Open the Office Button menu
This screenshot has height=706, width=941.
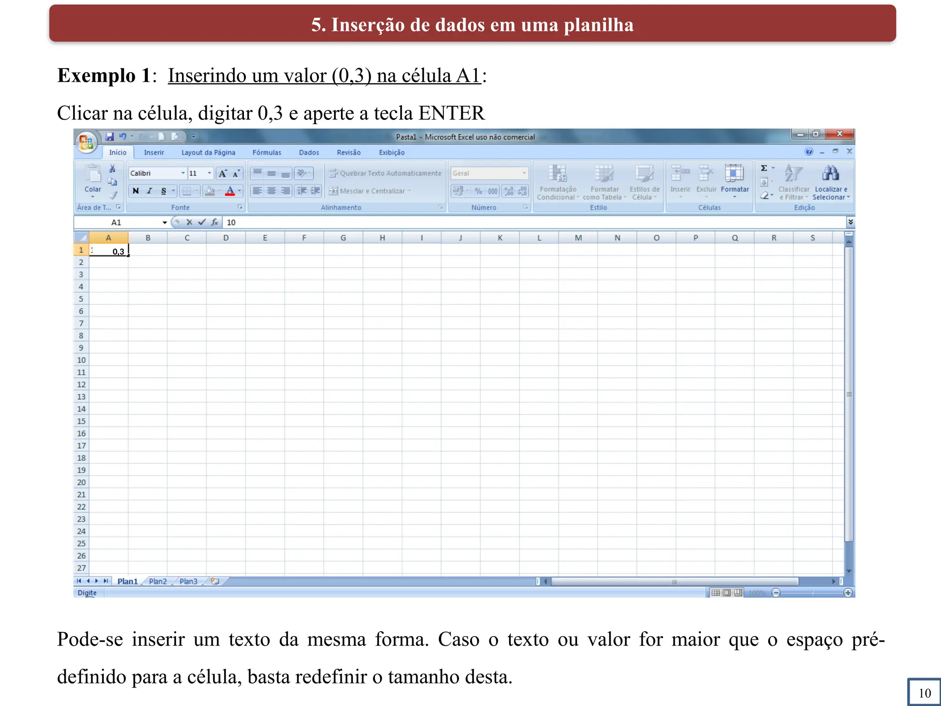(86, 142)
